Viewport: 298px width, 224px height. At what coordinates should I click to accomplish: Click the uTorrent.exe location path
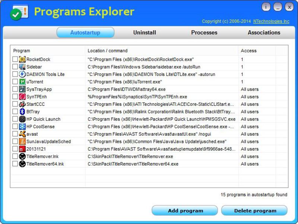[x=125, y=82]
